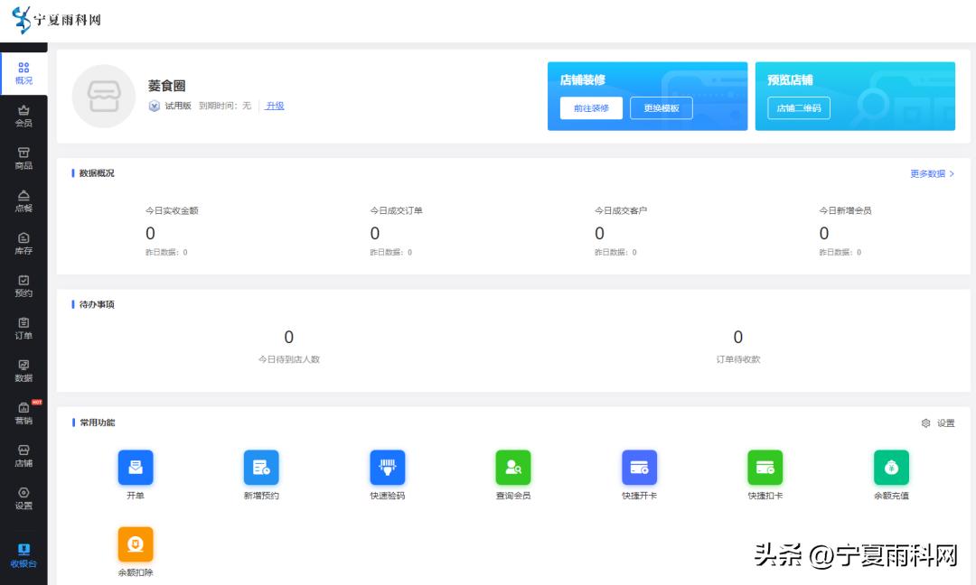
Task: 查看侧边栏库存模块
Action: [x=23, y=243]
